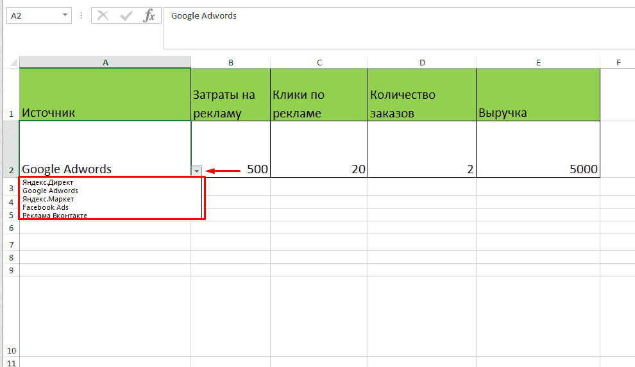Click the Select All corner triangle
Screen dimensions: 635x367
(x=13, y=62)
